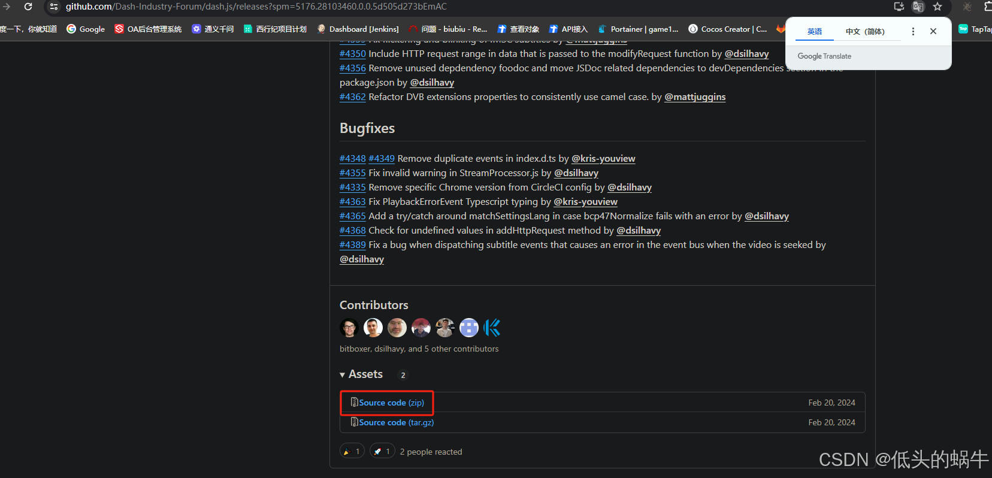
Task: Open the Dashboard [Jenkins] bookmark
Action: (358, 29)
